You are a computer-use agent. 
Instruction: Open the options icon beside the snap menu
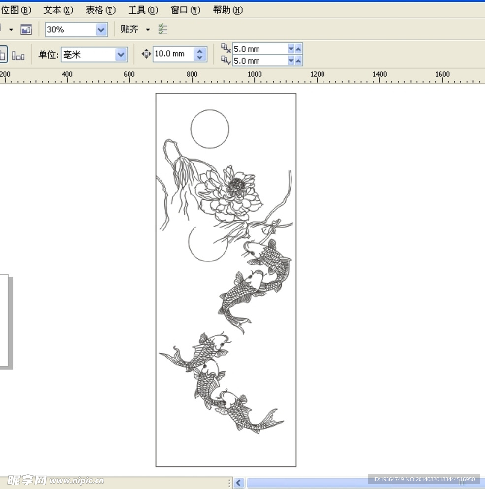[x=163, y=30]
